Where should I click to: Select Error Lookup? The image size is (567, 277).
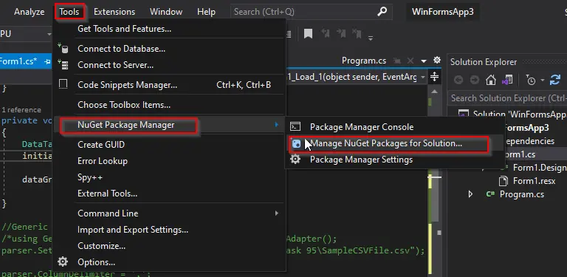169,161
